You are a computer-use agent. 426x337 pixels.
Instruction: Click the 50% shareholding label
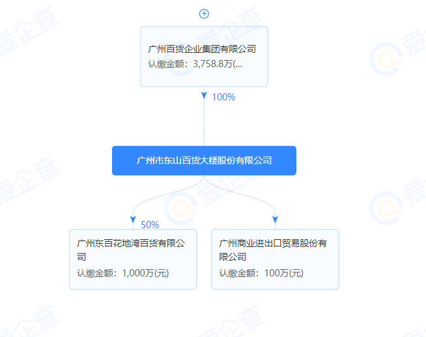point(150,225)
